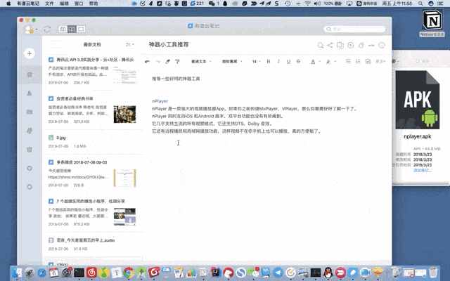Click the format painter icon
This screenshot has width=450, height=281.
pos(178,61)
